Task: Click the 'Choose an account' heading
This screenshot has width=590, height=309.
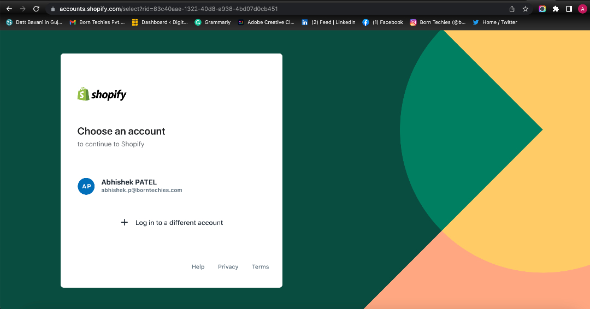Action: coord(121,131)
